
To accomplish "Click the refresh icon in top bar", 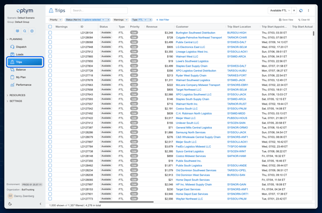I will pyautogui.click(x=301, y=11).
